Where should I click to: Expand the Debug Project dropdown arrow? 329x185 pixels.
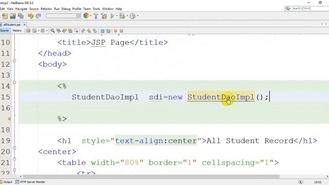tap(127, 16)
